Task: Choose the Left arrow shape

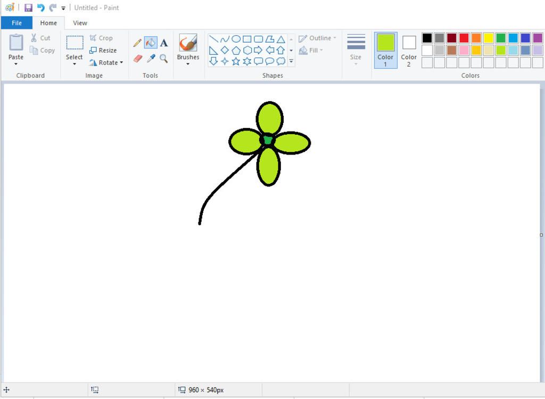Action: 270,51
